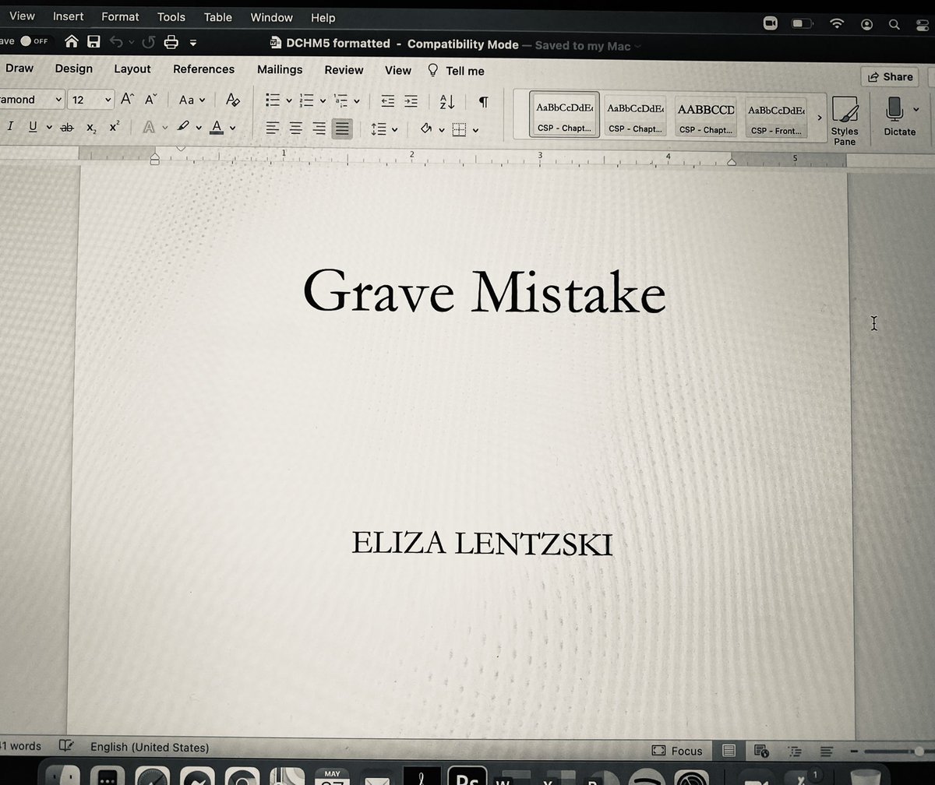The height and width of the screenshot is (785, 935).
Task: Open the line spacing dropdown
Action: click(x=384, y=129)
